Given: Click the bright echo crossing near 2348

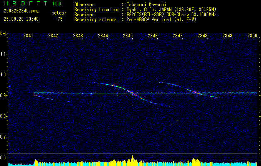Looking at the screenshot, I should pyautogui.click(x=196, y=93).
